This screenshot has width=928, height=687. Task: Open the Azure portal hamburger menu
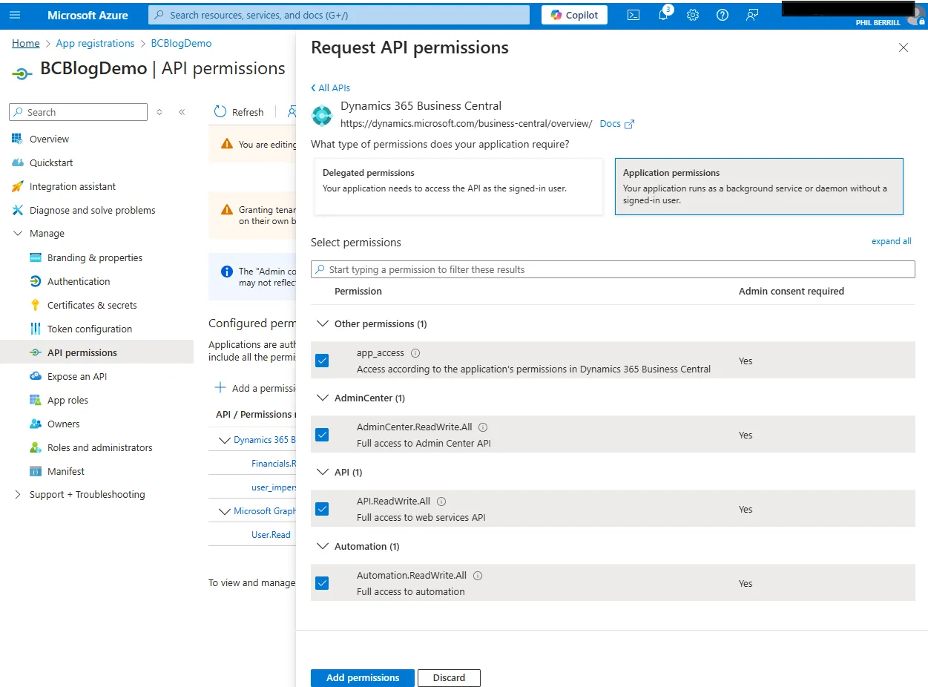coord(15,15)
